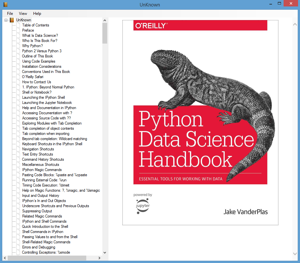Select 'Outline of This Book' entry
This screenshot has height=263, width=300.
tap(37, 56)
